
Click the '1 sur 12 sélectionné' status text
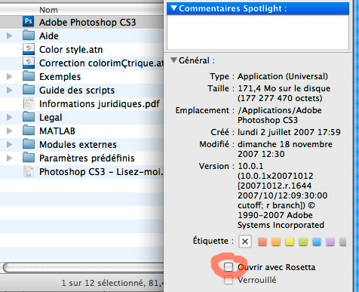pyautogui.click(x=103, y=283)
